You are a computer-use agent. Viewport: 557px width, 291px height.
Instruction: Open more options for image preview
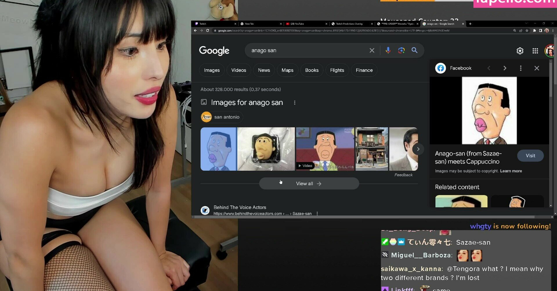click(521, 68)
